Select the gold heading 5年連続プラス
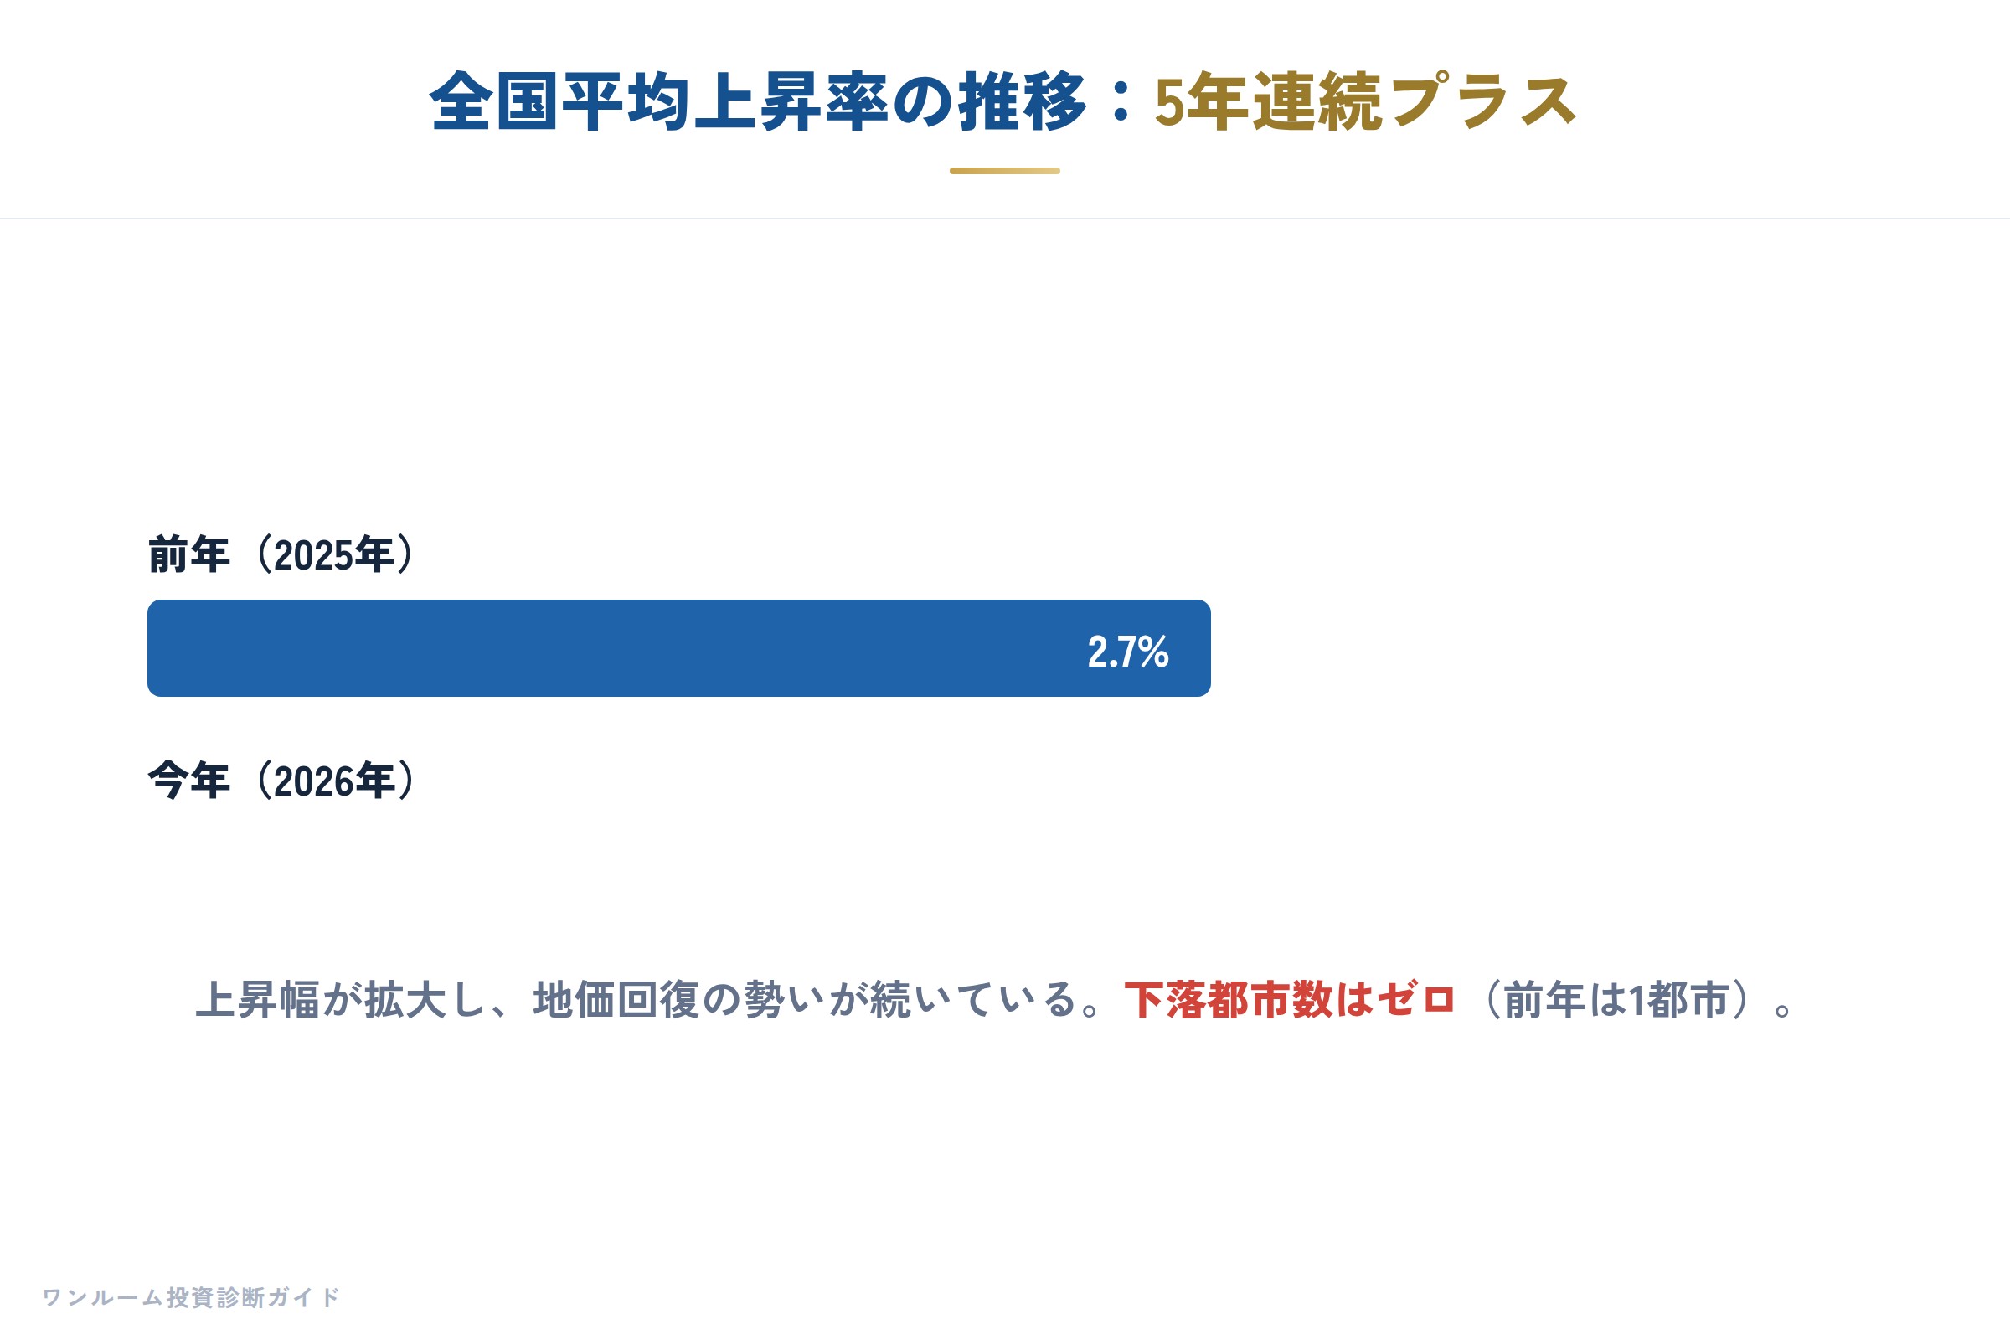The width and height of the screenshot is (2010, 1340). click(x=1367, y=101)
